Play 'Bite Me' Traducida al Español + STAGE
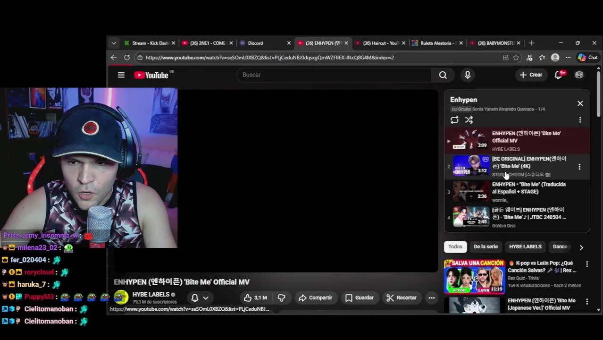Viewport: 603px width, 340px height. (x=517, y=192)
